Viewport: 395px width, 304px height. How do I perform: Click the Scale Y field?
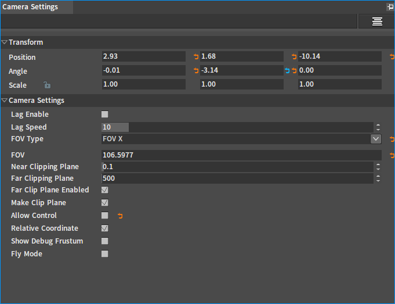[x=242, y=84]
